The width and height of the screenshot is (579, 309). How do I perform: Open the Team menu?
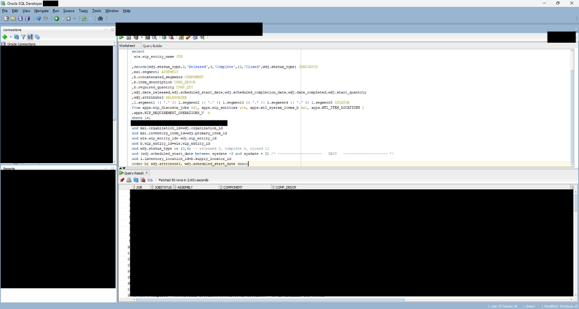pos(83,11)
